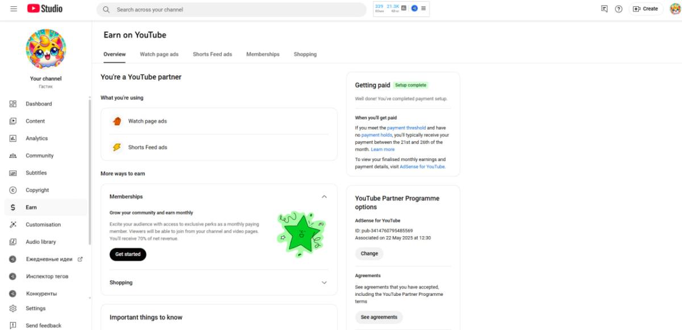Open the feedback notes icon in header

[x=604, y=9]
